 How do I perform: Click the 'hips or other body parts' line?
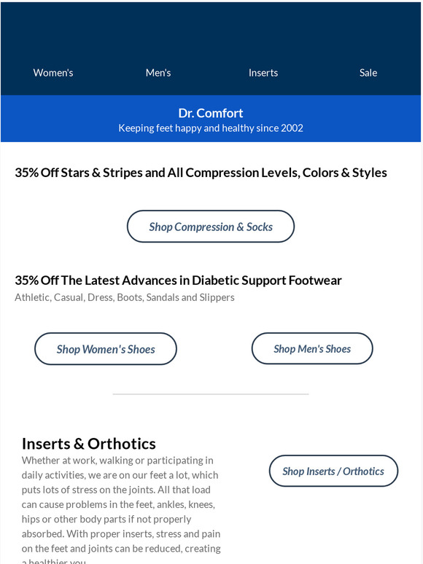tap(106, 519)
